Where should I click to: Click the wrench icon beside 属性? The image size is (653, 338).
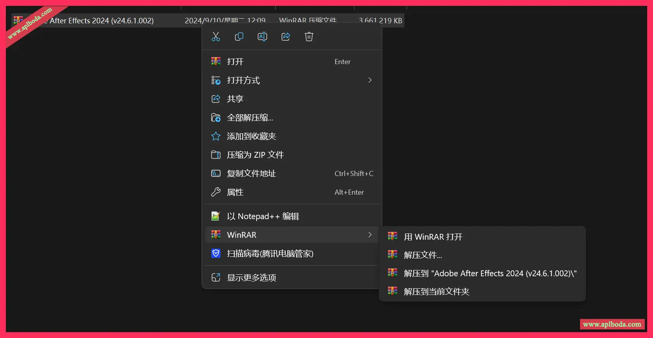216,192
